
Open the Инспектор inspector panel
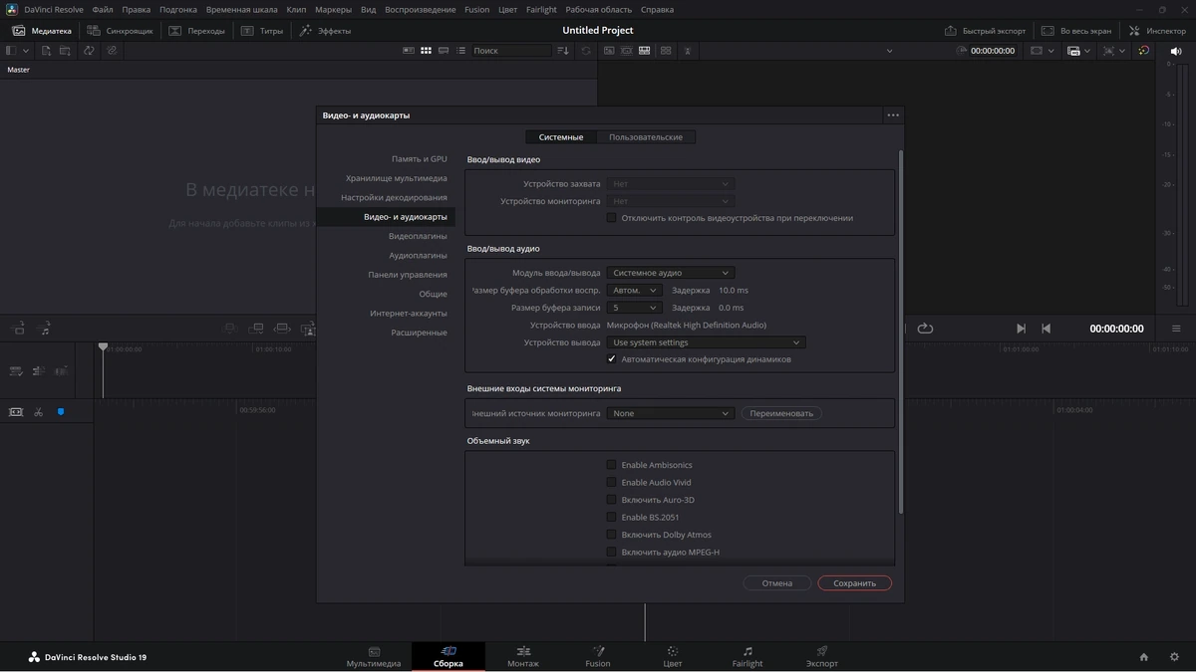coord(1157,31)
